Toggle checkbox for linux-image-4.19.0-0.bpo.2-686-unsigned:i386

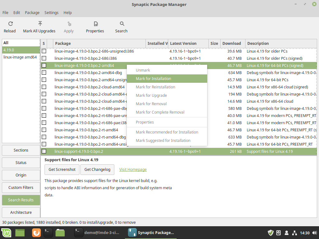coord(44,51)
